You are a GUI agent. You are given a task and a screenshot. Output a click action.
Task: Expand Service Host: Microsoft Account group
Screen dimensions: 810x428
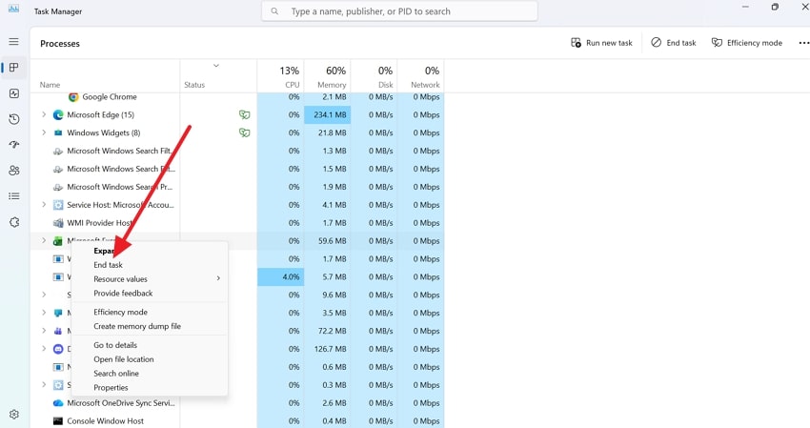pos(44,205)
